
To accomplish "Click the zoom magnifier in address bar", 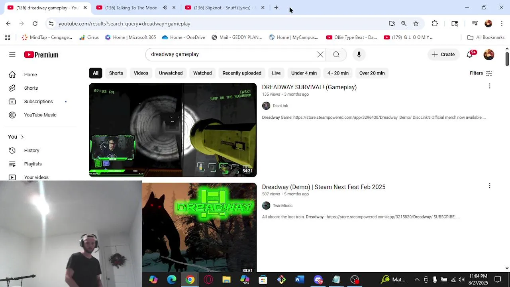I will [x=404, y=24].
